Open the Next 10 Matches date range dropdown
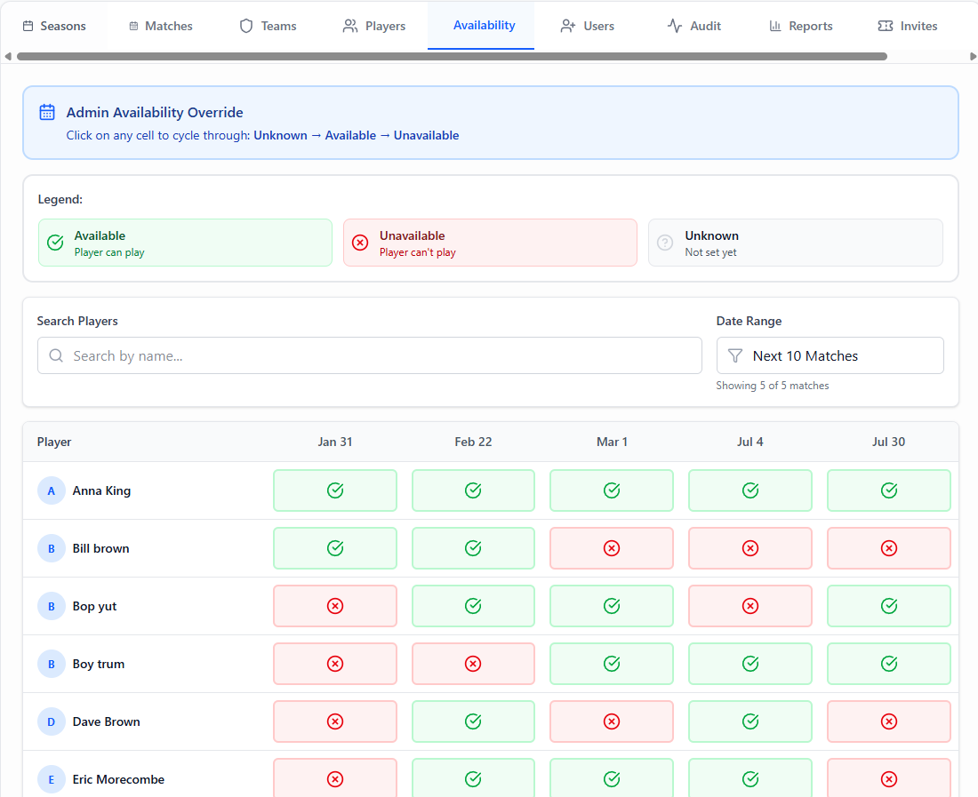Screen dimensions: 978x797 pos(830,355)
